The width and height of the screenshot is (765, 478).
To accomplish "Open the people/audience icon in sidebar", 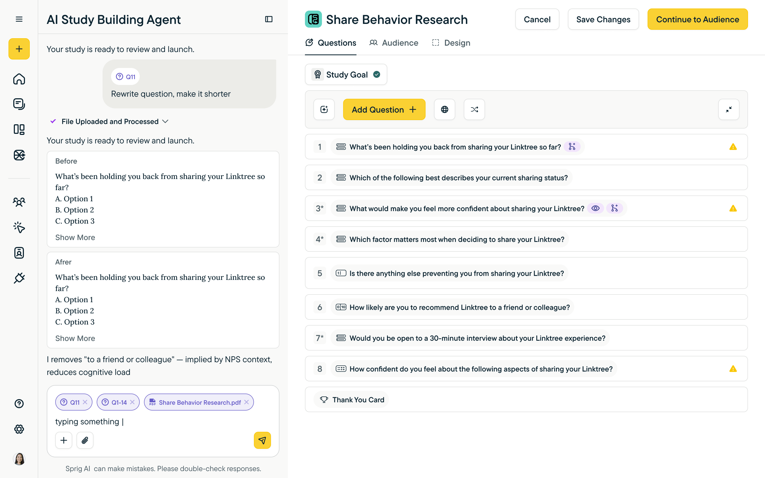I will click(x=19, y=202).
